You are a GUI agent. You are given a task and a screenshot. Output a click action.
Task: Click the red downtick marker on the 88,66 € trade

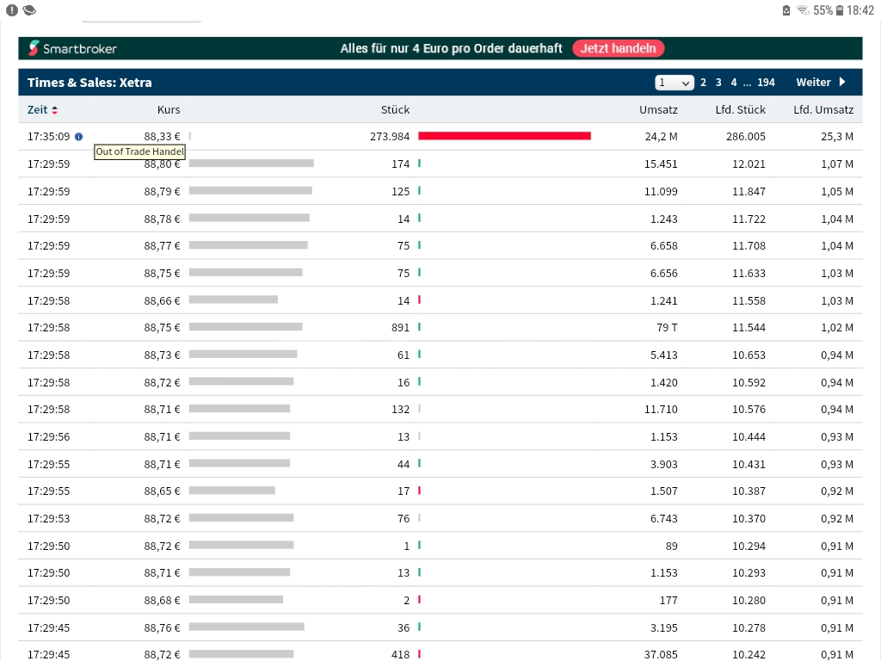tap(419, 300)
